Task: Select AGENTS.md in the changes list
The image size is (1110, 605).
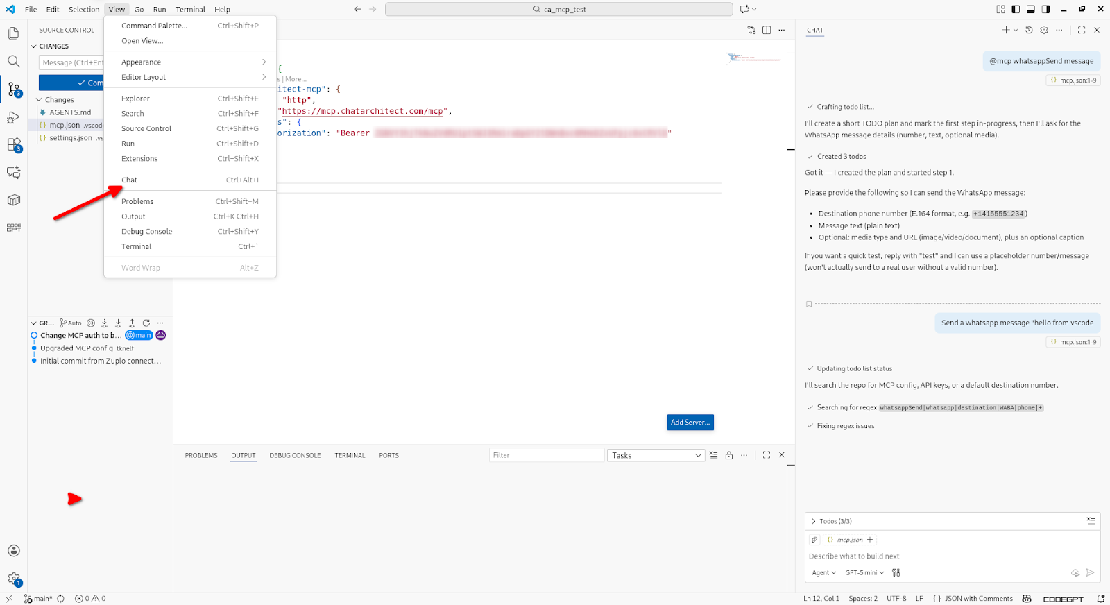Action: point(69,112)
